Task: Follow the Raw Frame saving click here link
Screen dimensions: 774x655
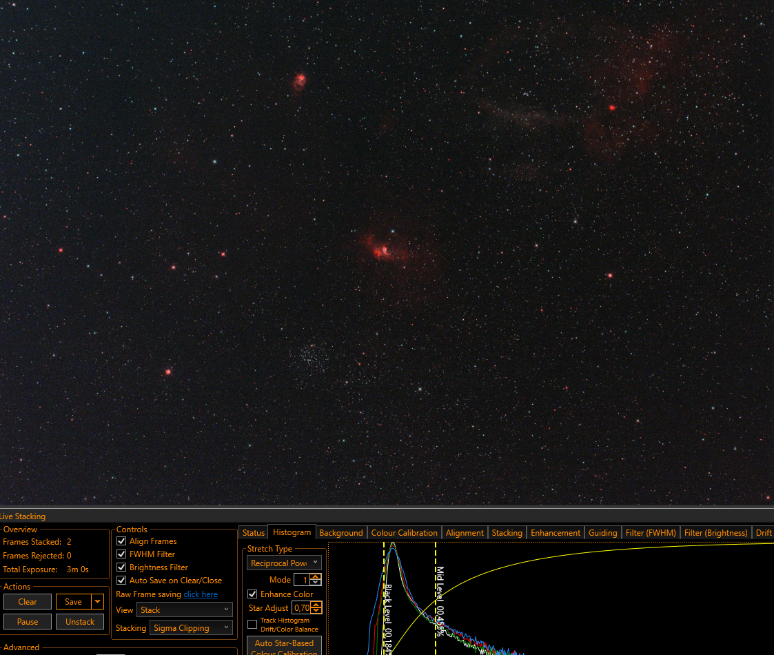Action: pyautogui.click(x=201, y=594)
